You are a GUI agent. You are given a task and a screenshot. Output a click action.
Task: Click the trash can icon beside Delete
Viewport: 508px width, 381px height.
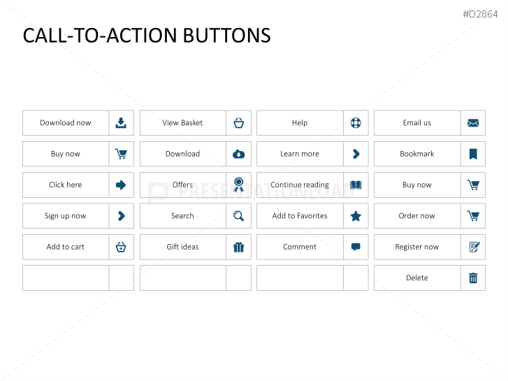pyautogui.click(x=473, y=278)
